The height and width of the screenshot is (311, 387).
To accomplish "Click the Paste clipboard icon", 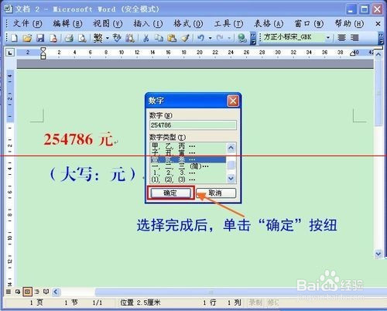I will 172,38.
